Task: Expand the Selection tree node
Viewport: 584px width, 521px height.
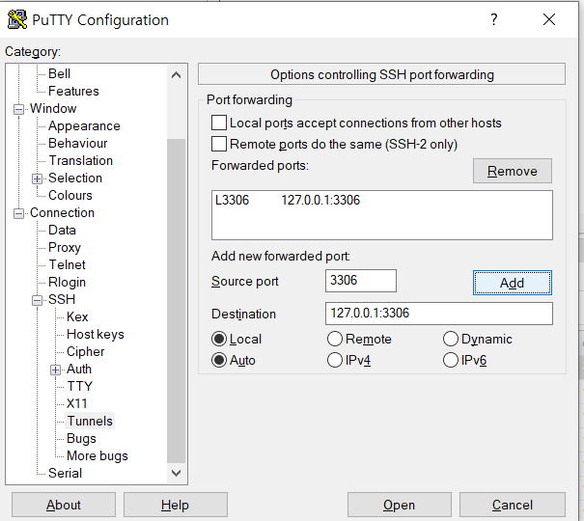Action: [37, 179]
